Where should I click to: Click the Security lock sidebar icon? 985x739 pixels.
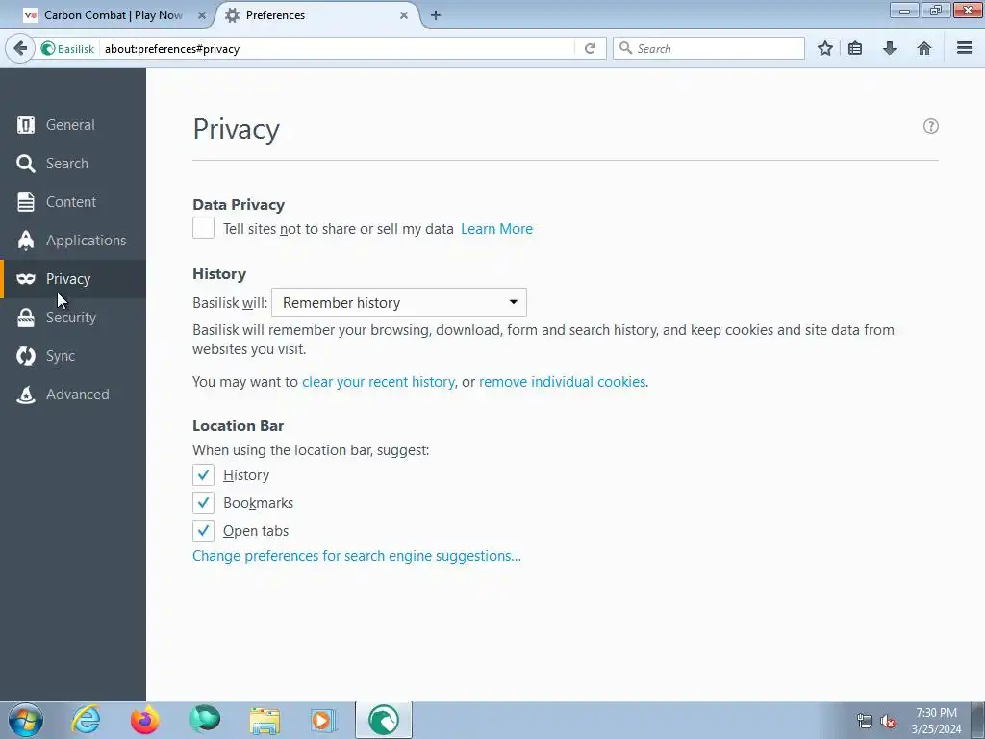coord(26,318)
